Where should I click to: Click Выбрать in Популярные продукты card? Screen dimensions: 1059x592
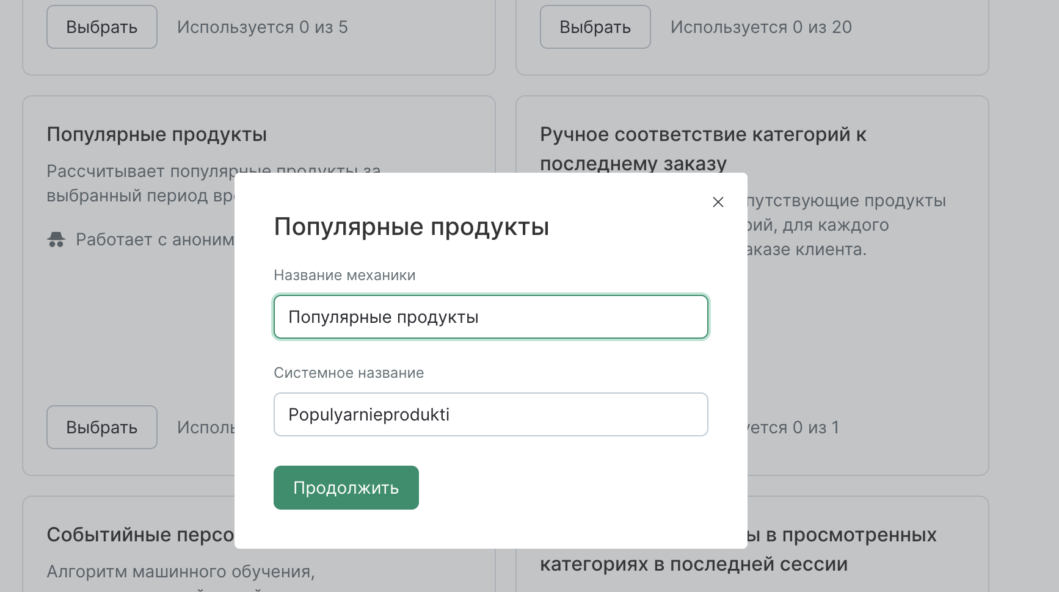pos(102,427)
